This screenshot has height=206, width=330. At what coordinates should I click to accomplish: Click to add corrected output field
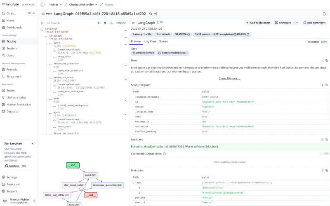(x=229, y=162)
